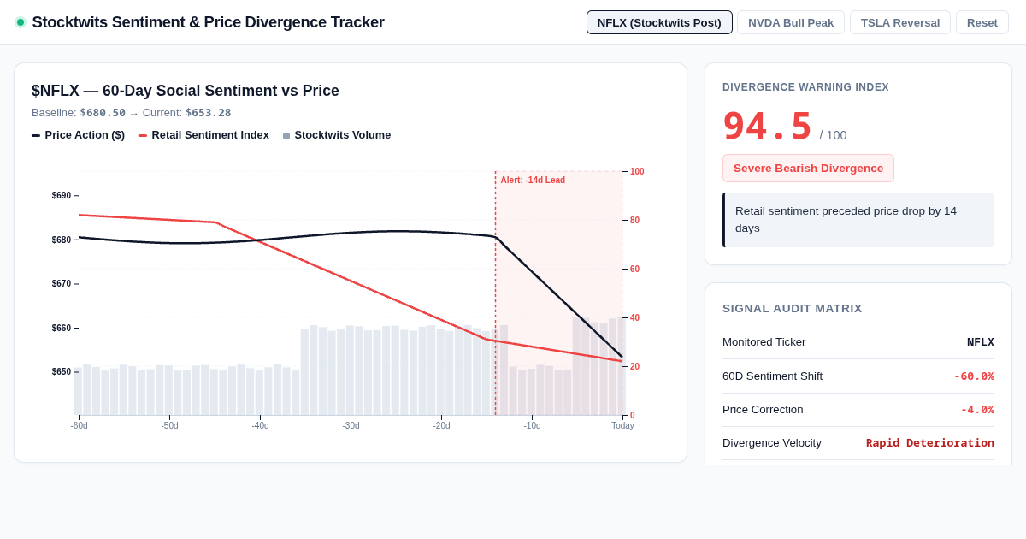The image size is (1026, 539).
Task: Click the 94.5 divergence index value
Action: click(x=767, y=127)
